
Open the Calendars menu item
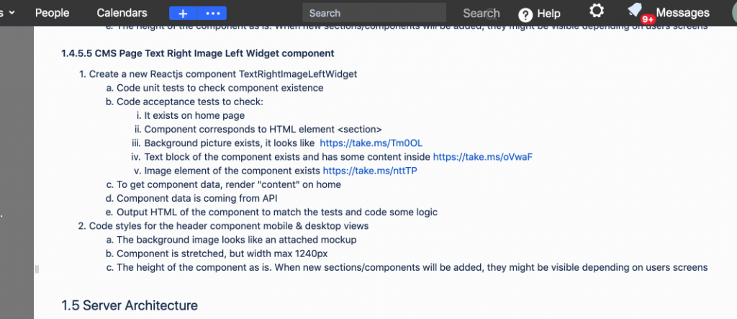tap(122, 13)
